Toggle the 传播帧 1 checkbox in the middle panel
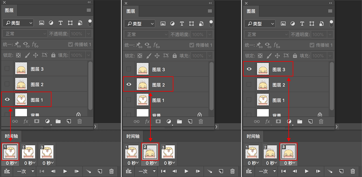Screen dimensions: 362x177 pyautogui.click(x=191, y=45)
